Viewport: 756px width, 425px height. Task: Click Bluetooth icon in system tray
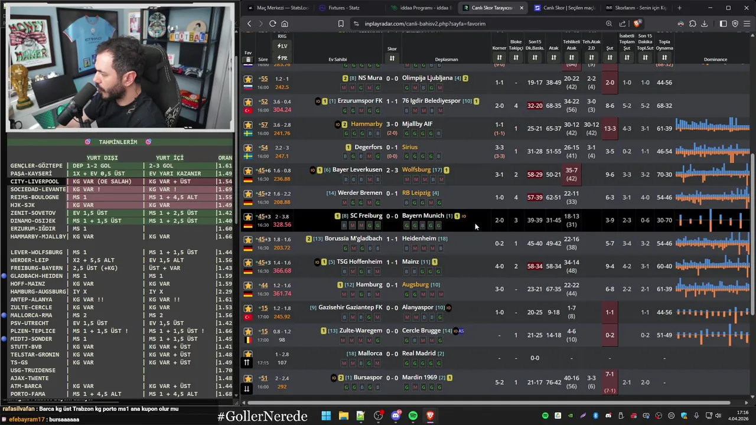pyautogui.click(x=595, y=416)
